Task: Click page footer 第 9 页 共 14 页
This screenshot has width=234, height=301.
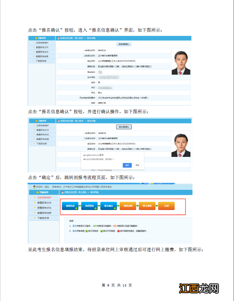Action: (x=117, y=285)
